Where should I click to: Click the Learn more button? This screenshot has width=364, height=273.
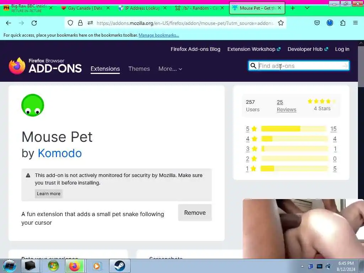49,194
